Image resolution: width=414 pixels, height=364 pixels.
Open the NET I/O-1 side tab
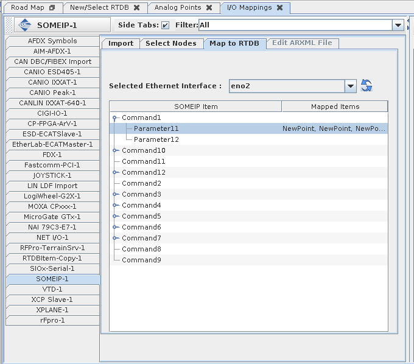tap(52, 237)
